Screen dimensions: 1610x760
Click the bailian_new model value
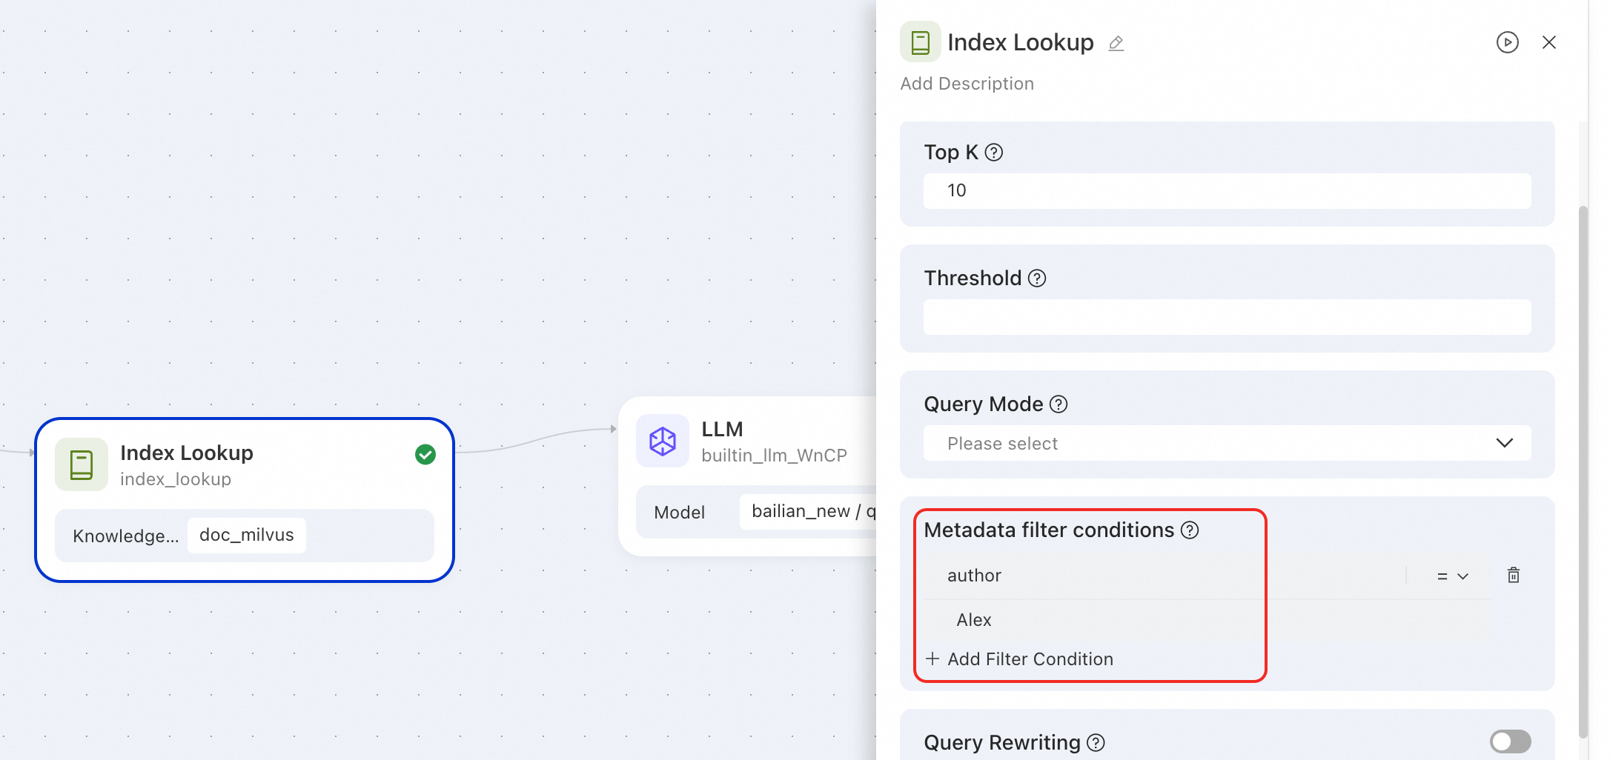(x=808, y=511)
